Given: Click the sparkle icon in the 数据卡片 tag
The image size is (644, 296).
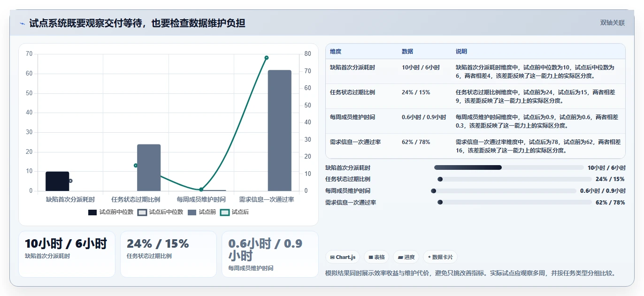Looking at the screenshot, I should pos(429,257).
